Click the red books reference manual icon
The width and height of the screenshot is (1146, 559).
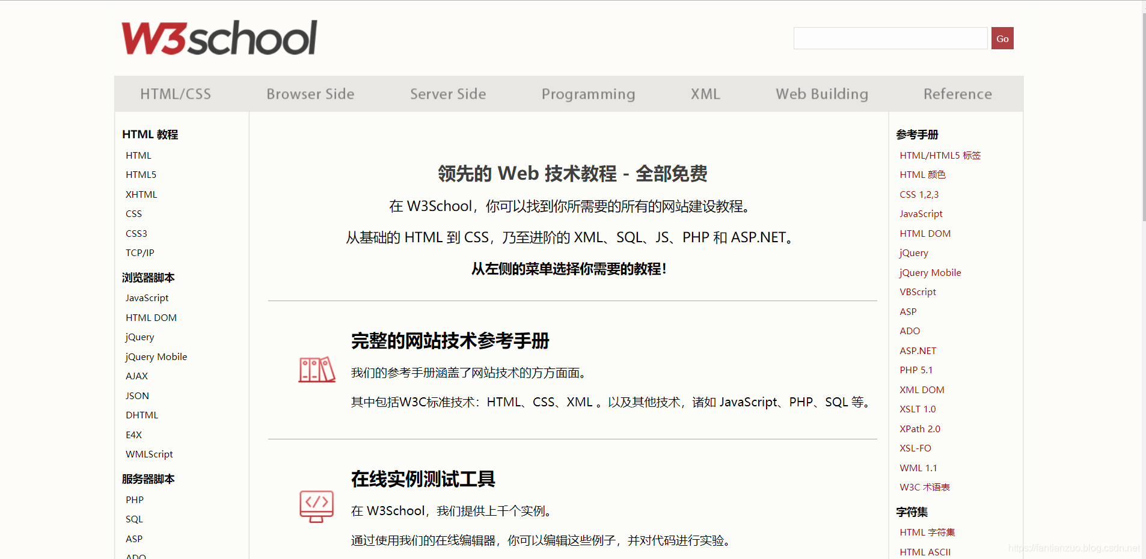pyautogui.click(x=317, y=370)
